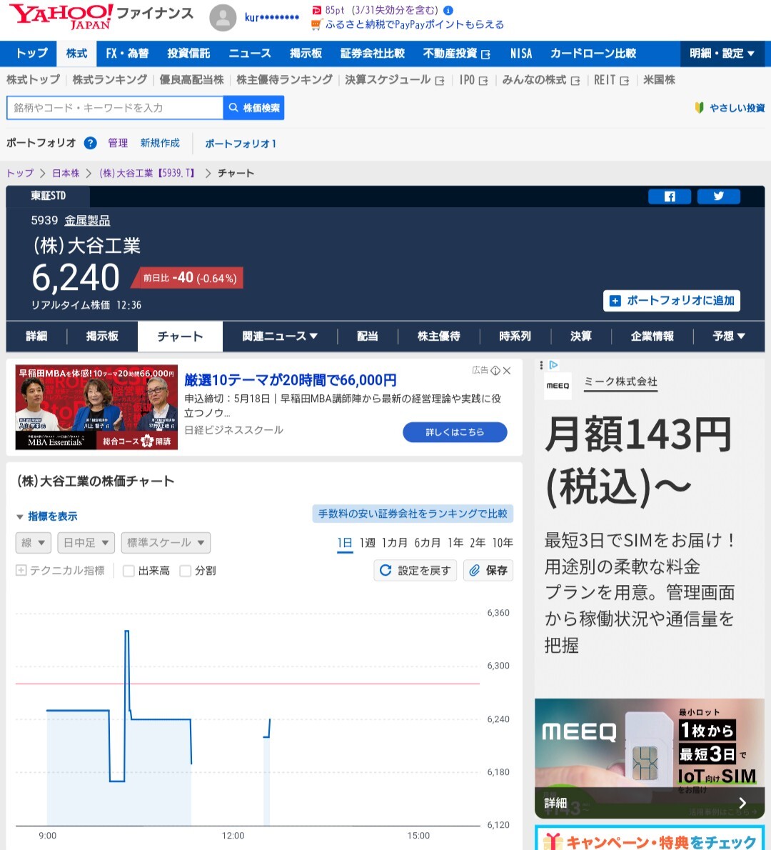Open the 決算 tab
The height and width of the screenshot is (850, 771).
581,336
